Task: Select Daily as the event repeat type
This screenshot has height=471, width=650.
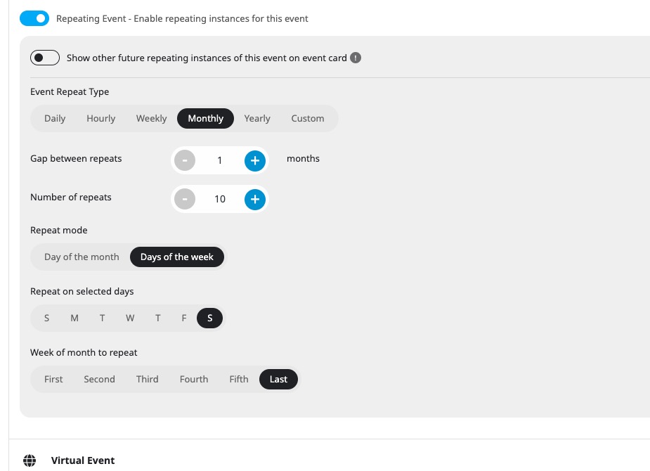Action: [55, 119]
